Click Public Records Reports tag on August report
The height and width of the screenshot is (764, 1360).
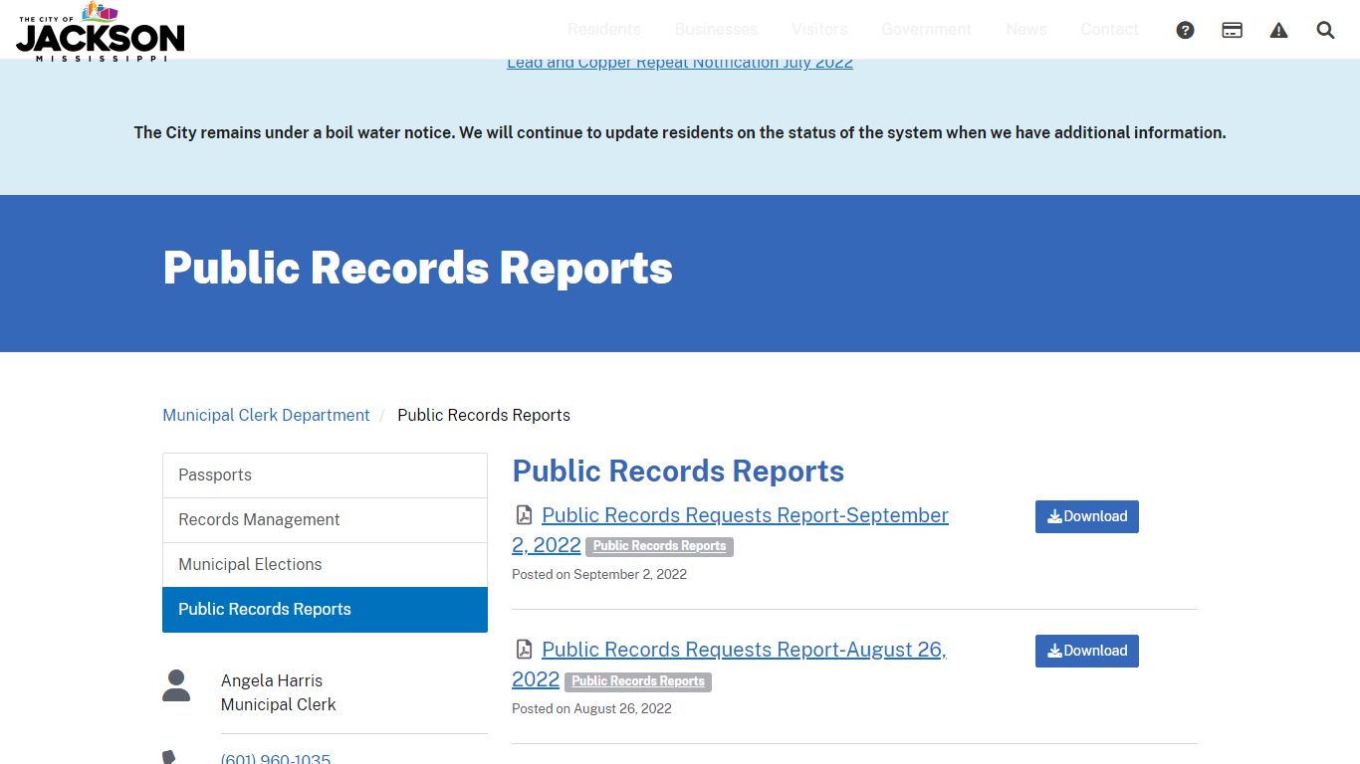(x=638, y=681)
